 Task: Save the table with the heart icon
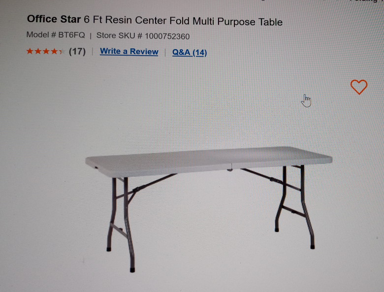tap(359, 87)
